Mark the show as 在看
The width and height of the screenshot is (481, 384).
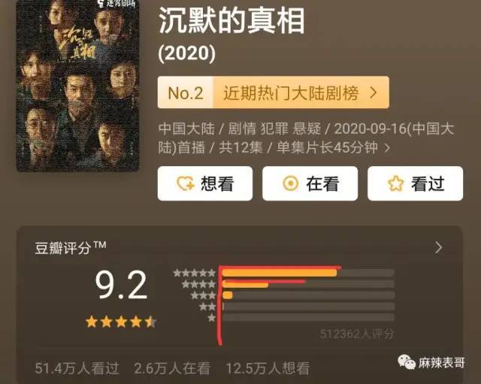pos(310,183)
